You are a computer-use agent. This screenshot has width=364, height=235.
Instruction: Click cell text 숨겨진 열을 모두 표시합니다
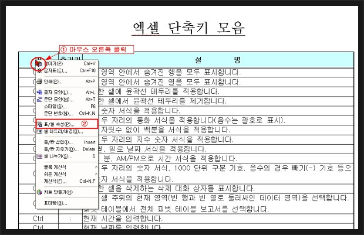192,82
